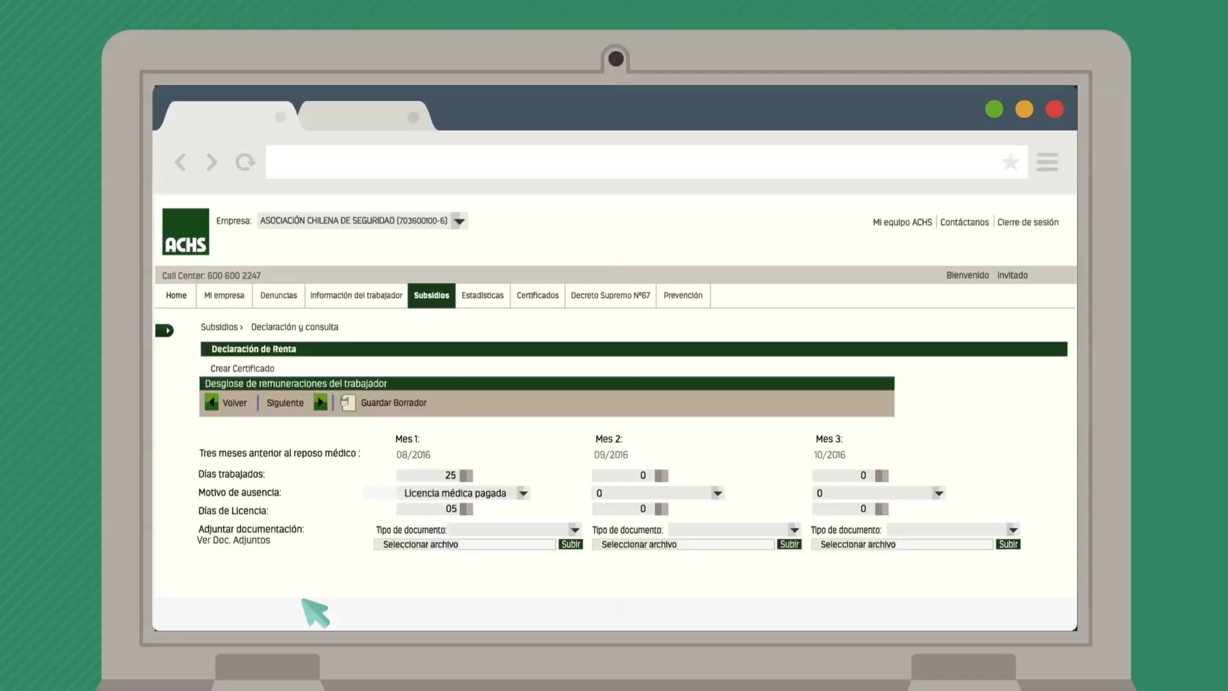The width and height of the screenshot is (1228, 691).
Task: Click the Días de Licencia stepper for Mes 3
Action: pos(882,509)
